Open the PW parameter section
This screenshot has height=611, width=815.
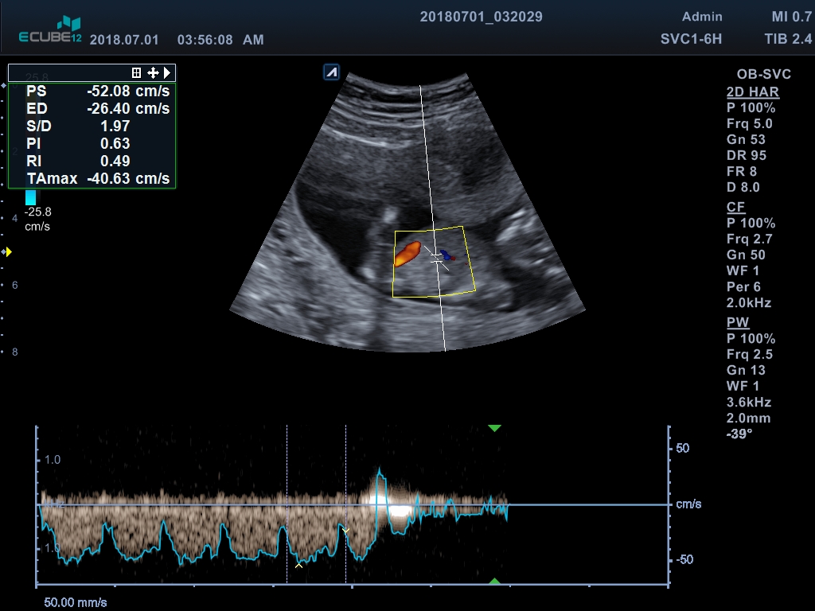(x=739, y=322)
